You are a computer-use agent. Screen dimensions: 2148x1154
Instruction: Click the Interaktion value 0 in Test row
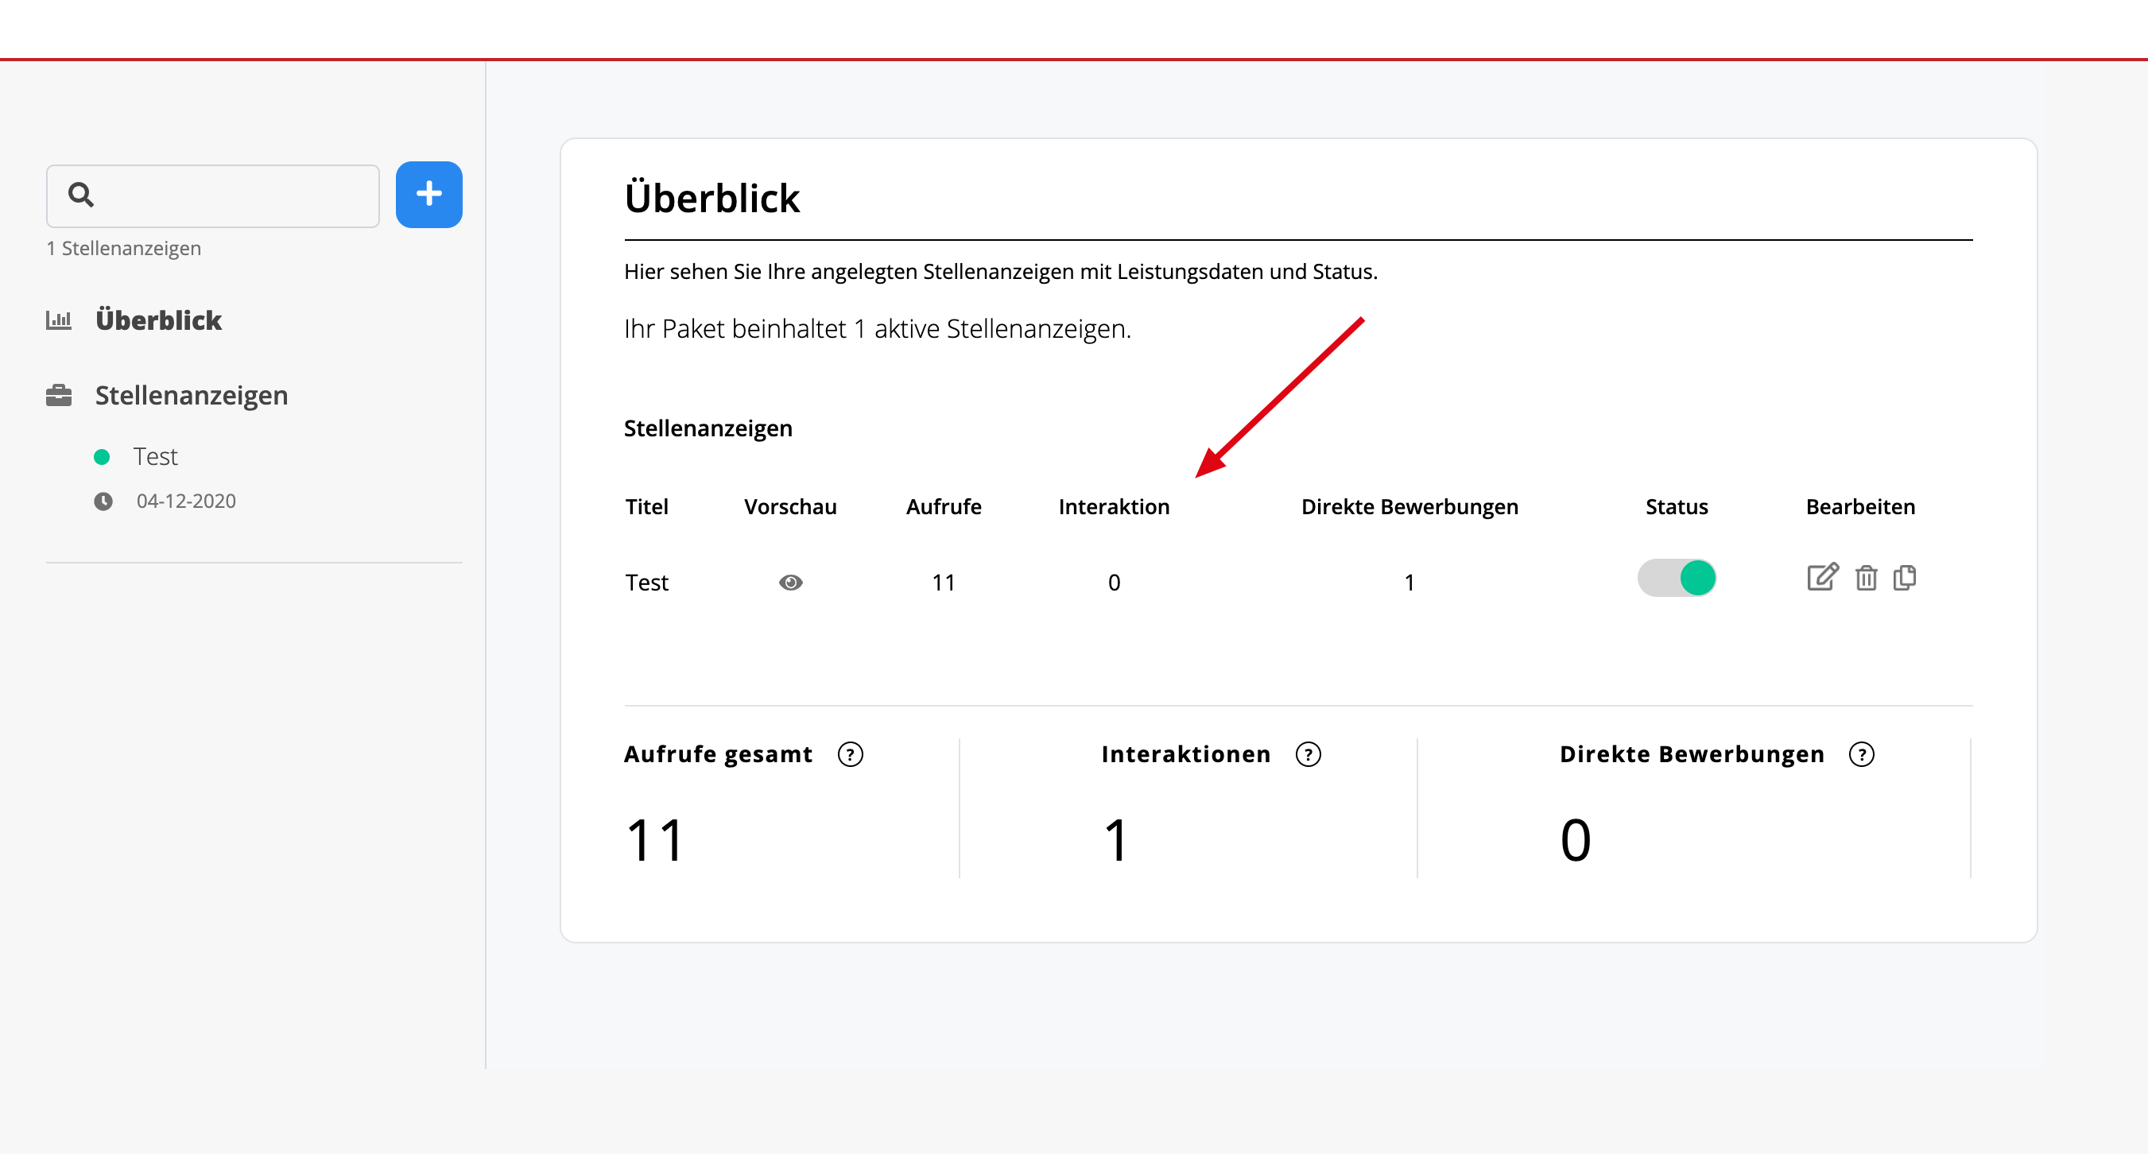coord(1114,583)
